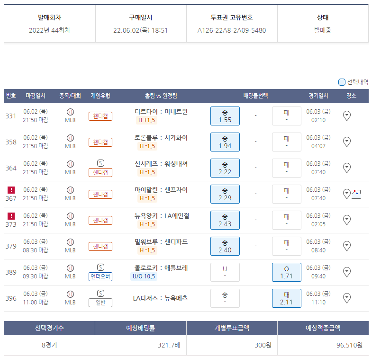Click the S single-bet icon in row 396
372x356 pixels.
(x=100, y=294)
